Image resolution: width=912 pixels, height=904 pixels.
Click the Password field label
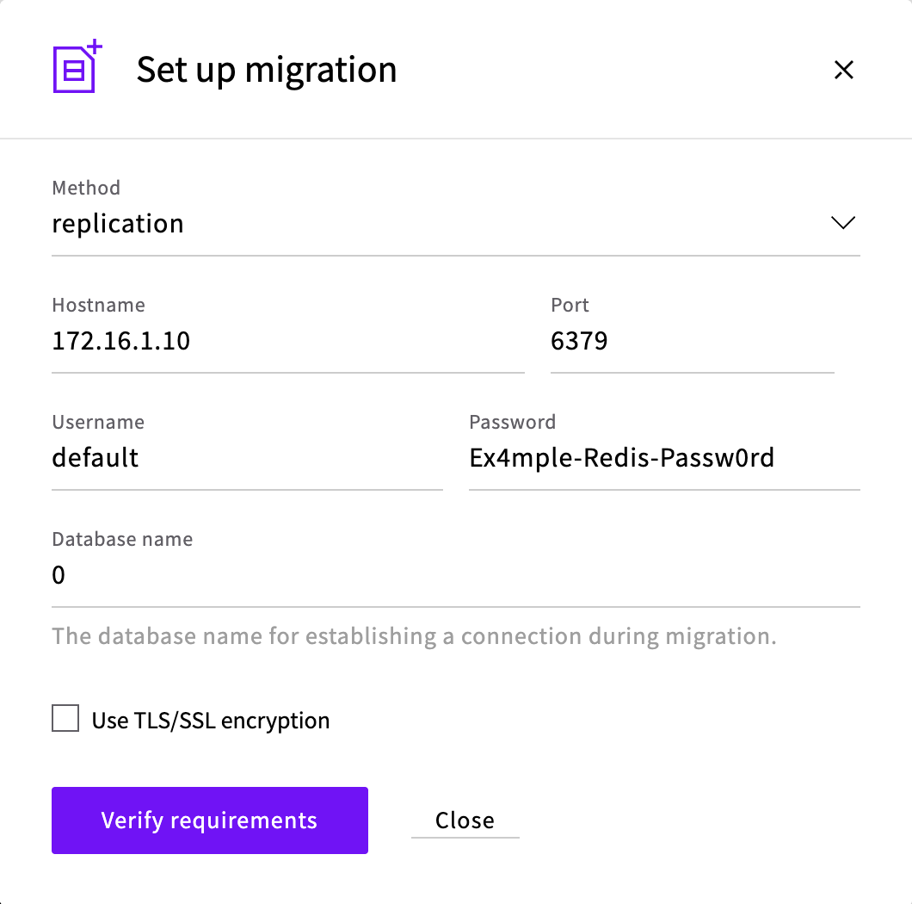tap(513, 422)
